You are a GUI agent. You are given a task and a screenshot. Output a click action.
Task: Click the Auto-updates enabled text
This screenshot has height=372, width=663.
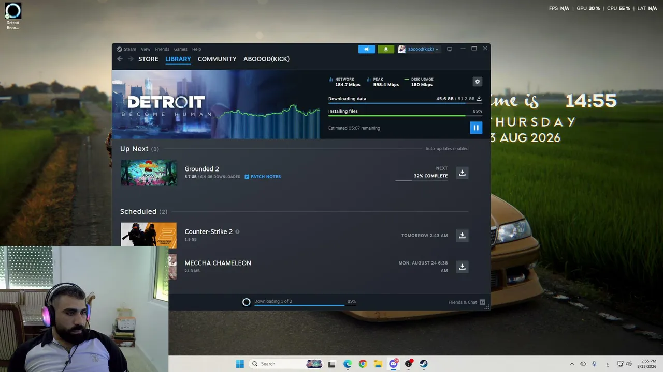pos(447,149)
